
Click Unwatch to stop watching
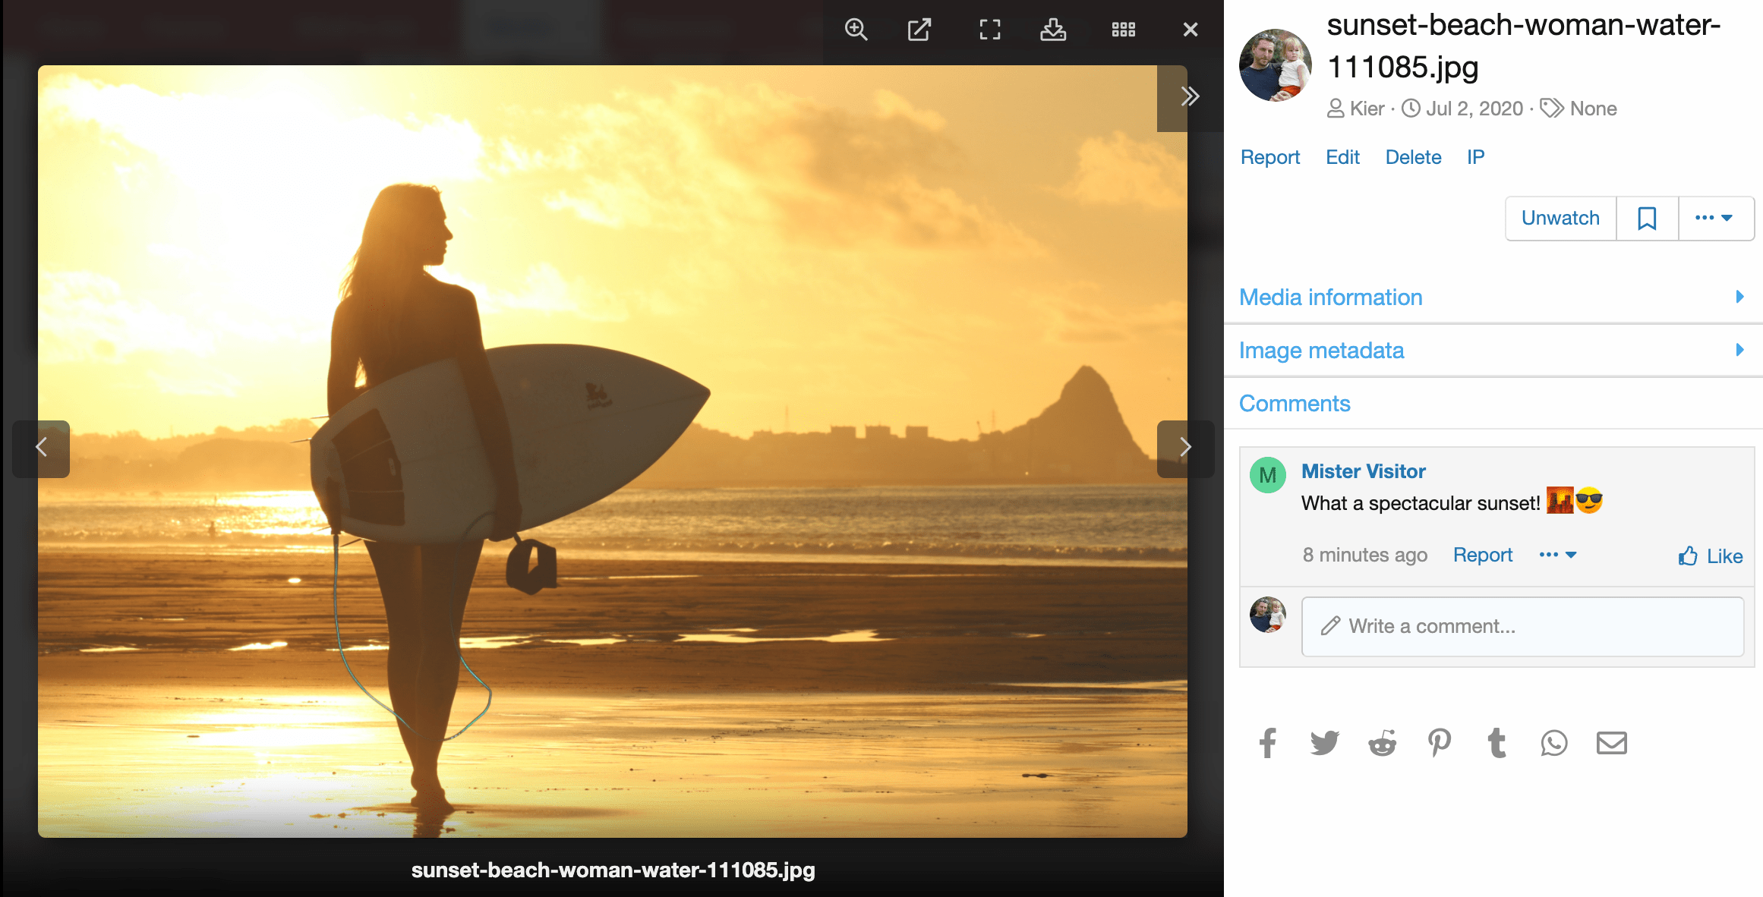[x=1560, y=219]
